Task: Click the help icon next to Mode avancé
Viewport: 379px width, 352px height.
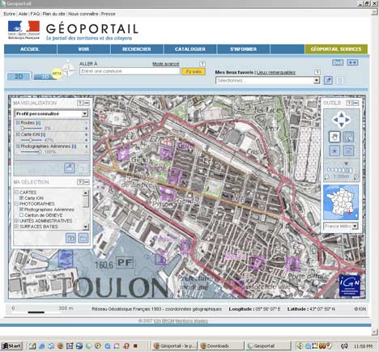Action: 202,64
